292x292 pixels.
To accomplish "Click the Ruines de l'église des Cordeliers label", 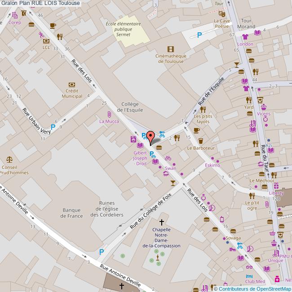I will point(106,208).
